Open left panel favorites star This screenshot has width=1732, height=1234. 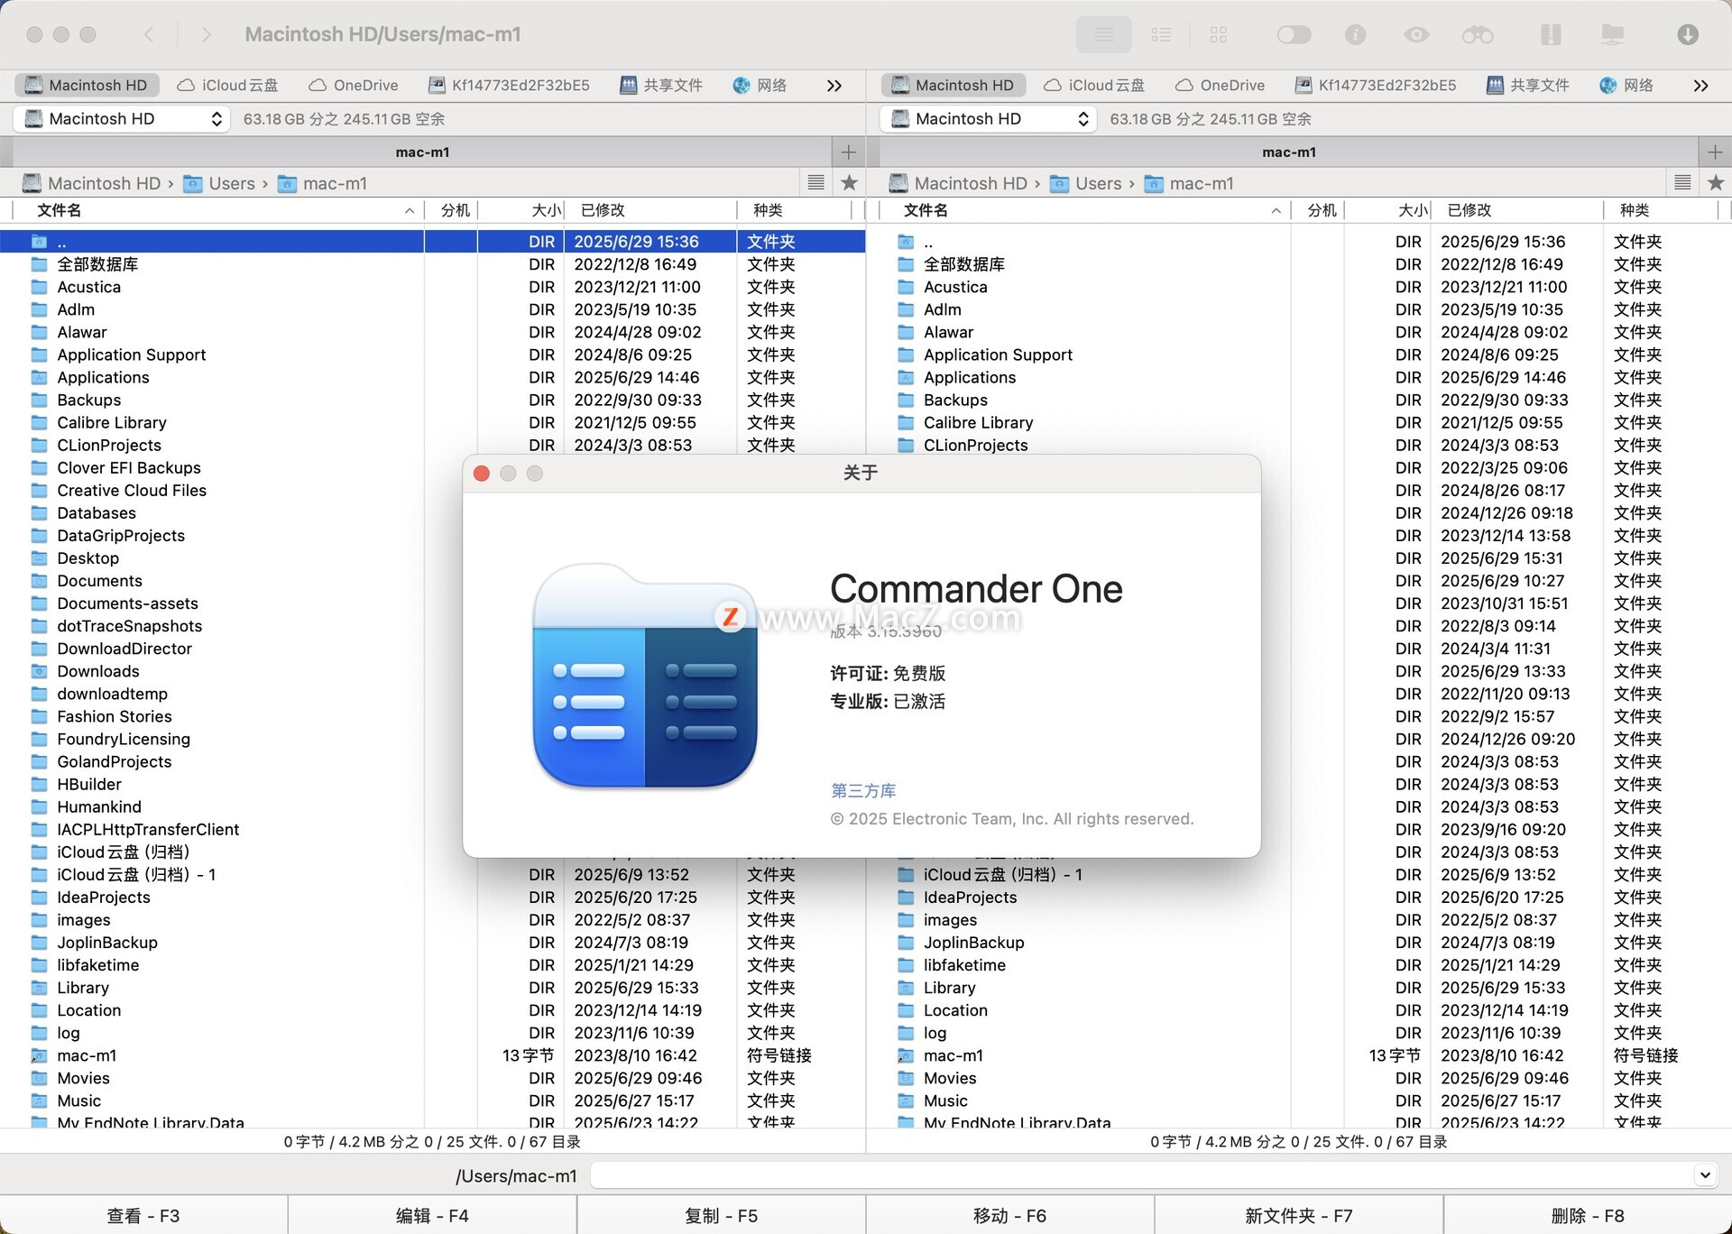tap(849, 183)
